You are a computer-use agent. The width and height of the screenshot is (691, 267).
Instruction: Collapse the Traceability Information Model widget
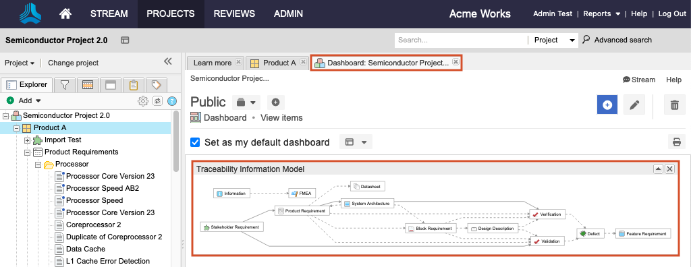[657, 169]
